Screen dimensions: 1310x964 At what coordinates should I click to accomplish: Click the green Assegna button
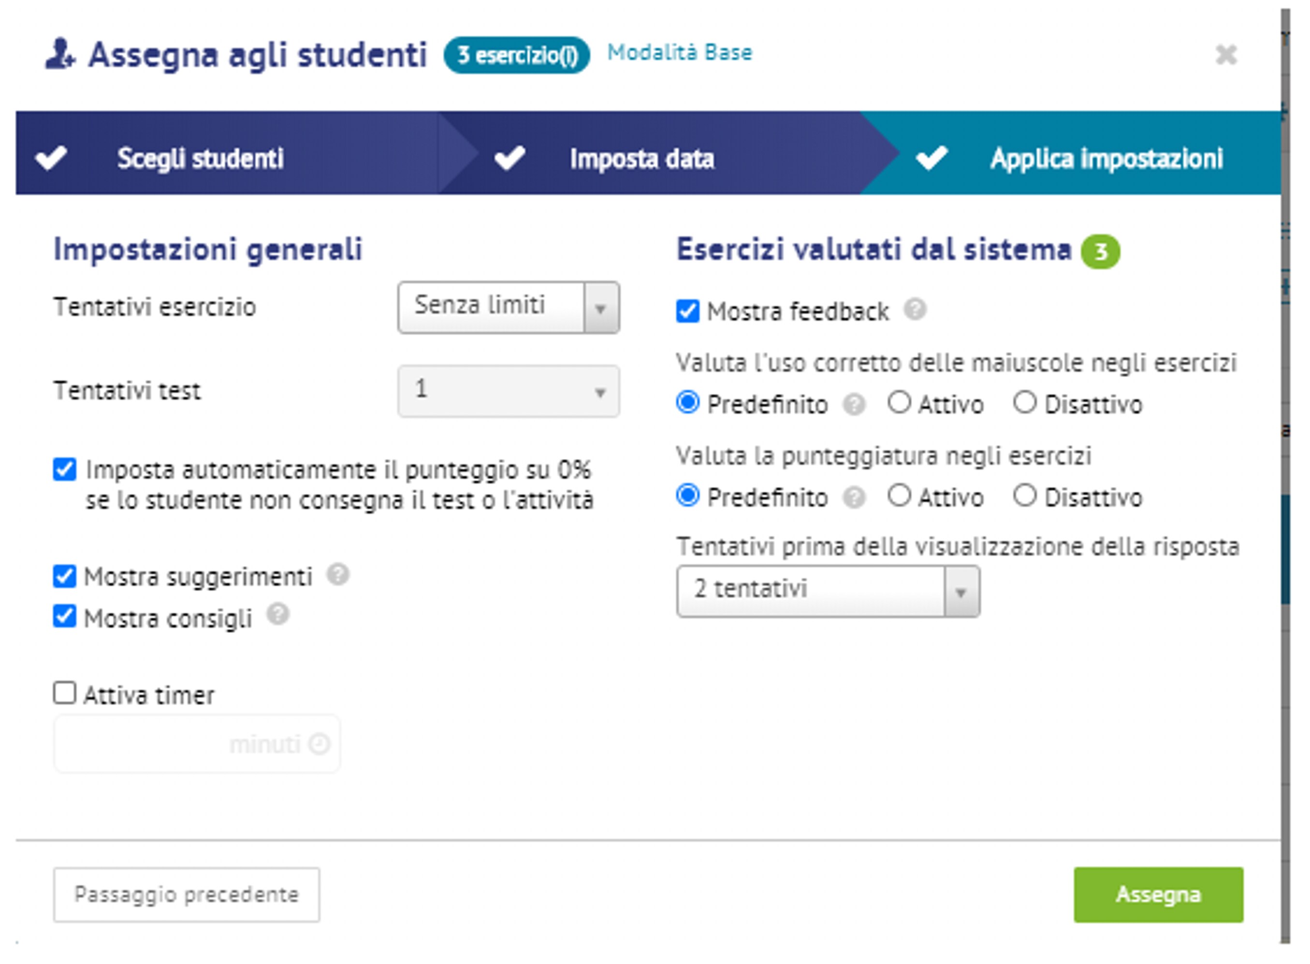click(x=1158, y=894)
